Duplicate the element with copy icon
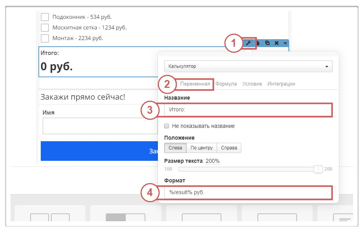Screen dimensions: 364x233 pos(267,43)
